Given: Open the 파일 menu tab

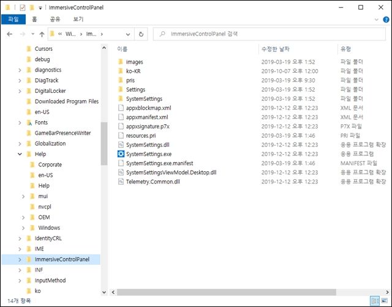Looking at the screenshot, I should click(13, 19).
